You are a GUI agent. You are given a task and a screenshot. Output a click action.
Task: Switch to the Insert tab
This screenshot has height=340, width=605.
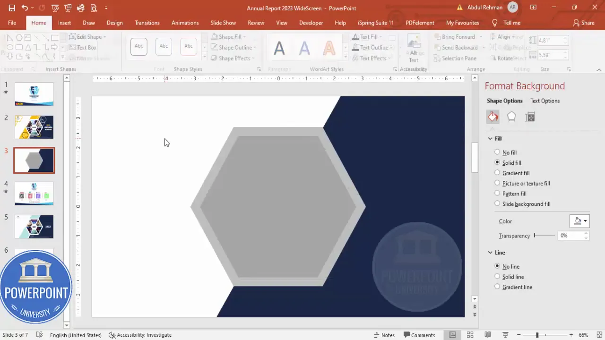[x=65, y=23]
